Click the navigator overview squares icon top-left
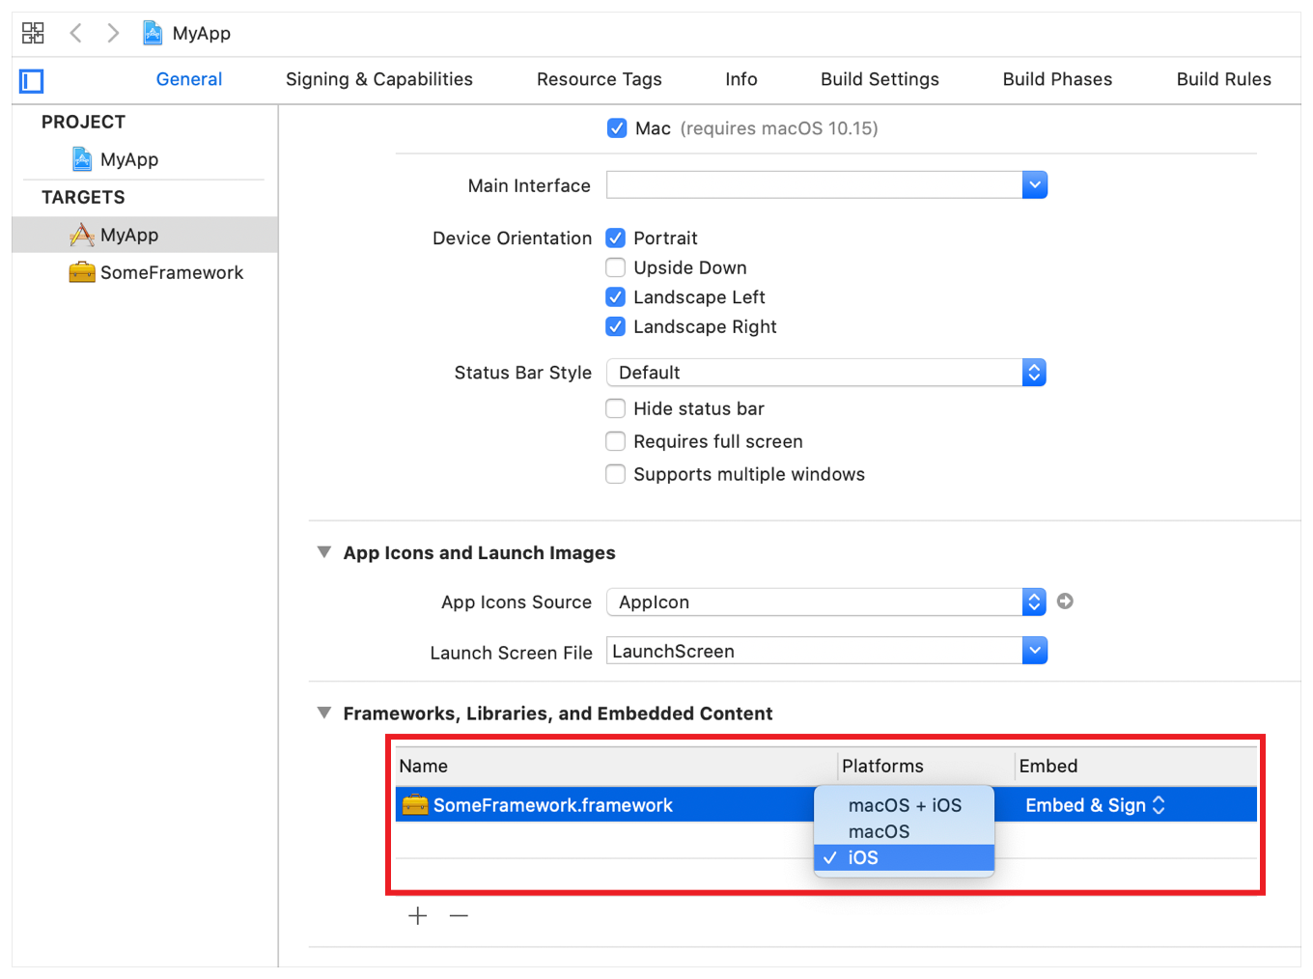This screenshot has width=1313, height=979. (32, 32)
